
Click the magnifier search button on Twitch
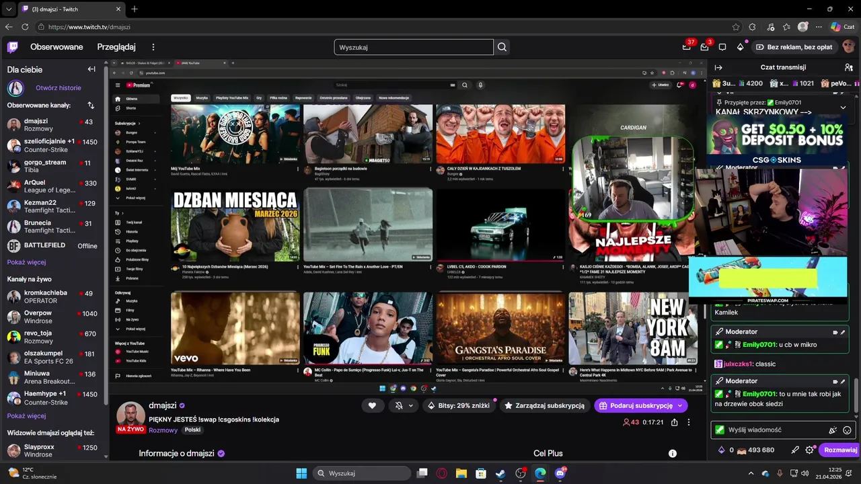click(x=502, y=47)
